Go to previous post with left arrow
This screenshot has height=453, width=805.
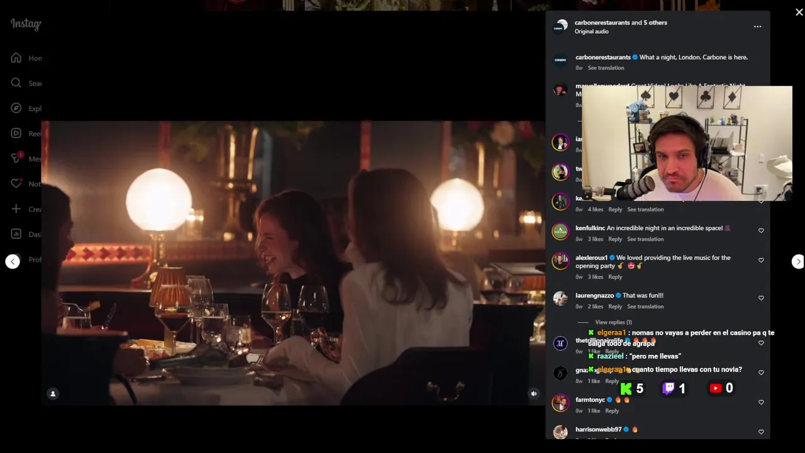point(13,262)
